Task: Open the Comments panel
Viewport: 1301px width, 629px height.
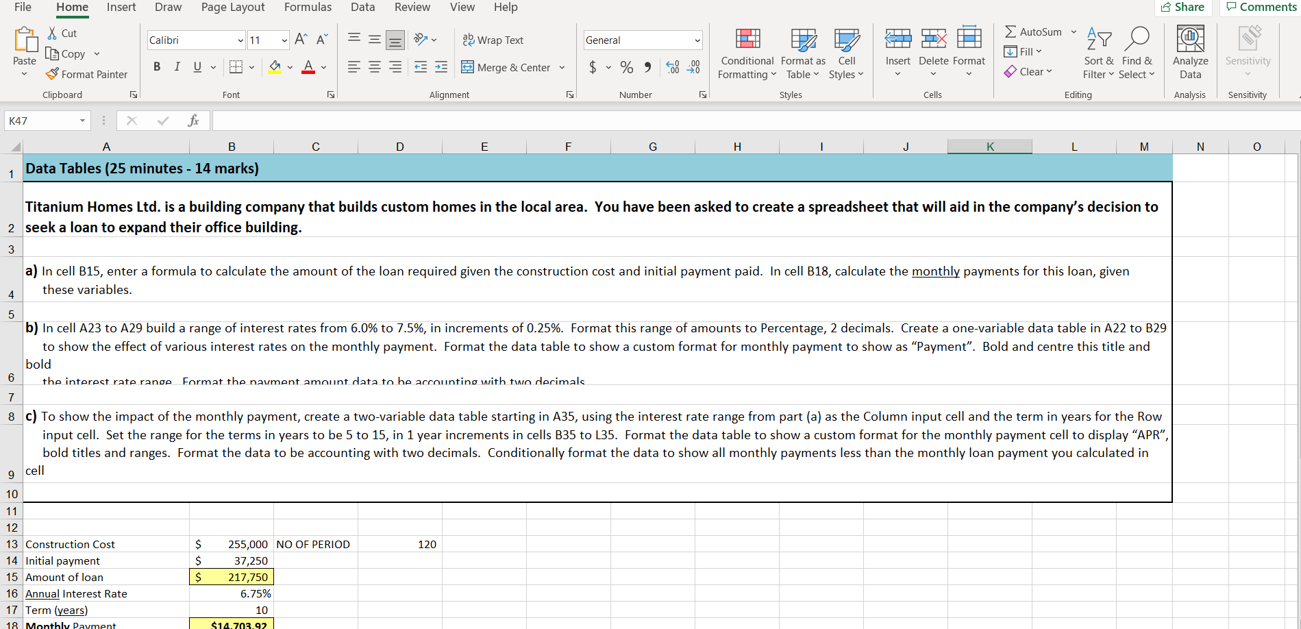Action: point(1261,8)
